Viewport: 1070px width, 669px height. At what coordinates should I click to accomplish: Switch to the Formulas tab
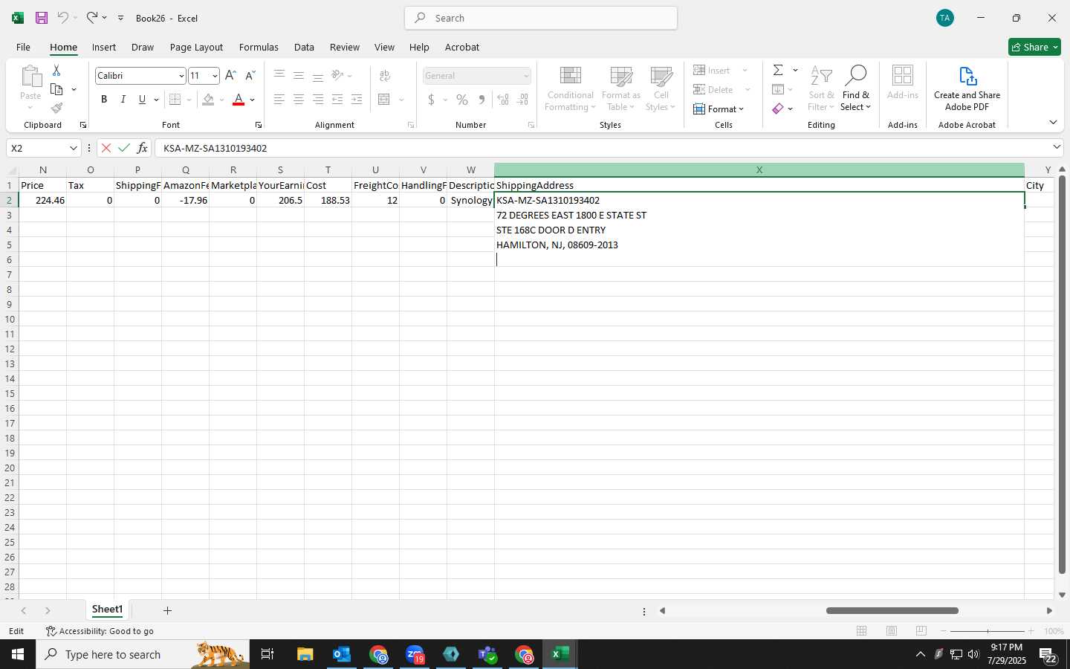[259, 47]
